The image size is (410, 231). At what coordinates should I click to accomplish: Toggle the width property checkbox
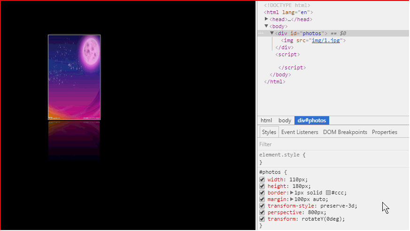pos(262,179)
